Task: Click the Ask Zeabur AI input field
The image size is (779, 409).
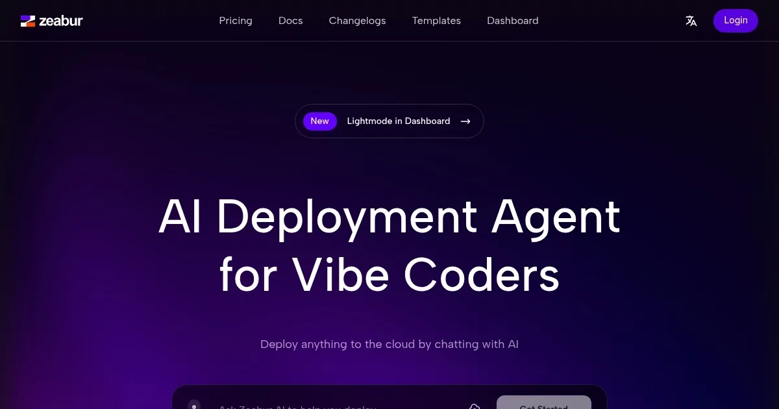Action: tap(312, 406)
